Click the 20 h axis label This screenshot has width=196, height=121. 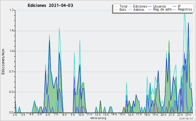pyautogui.click(x=163, y=114)
